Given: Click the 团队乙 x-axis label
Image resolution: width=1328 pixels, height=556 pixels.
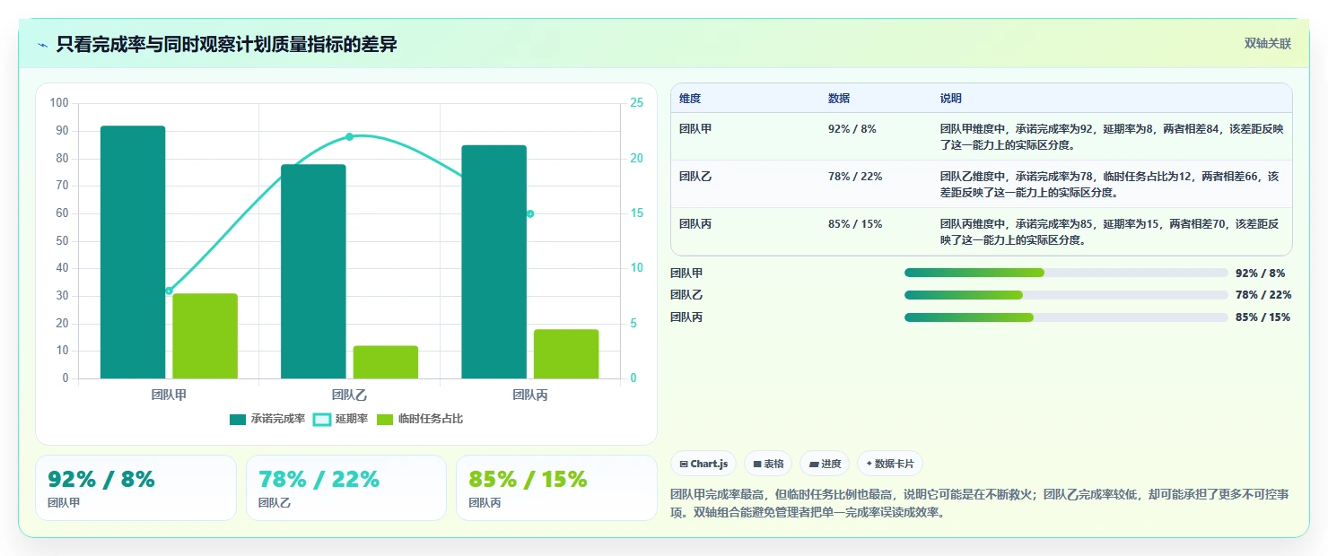Looking at the screenshot, I should pos(350,395).
